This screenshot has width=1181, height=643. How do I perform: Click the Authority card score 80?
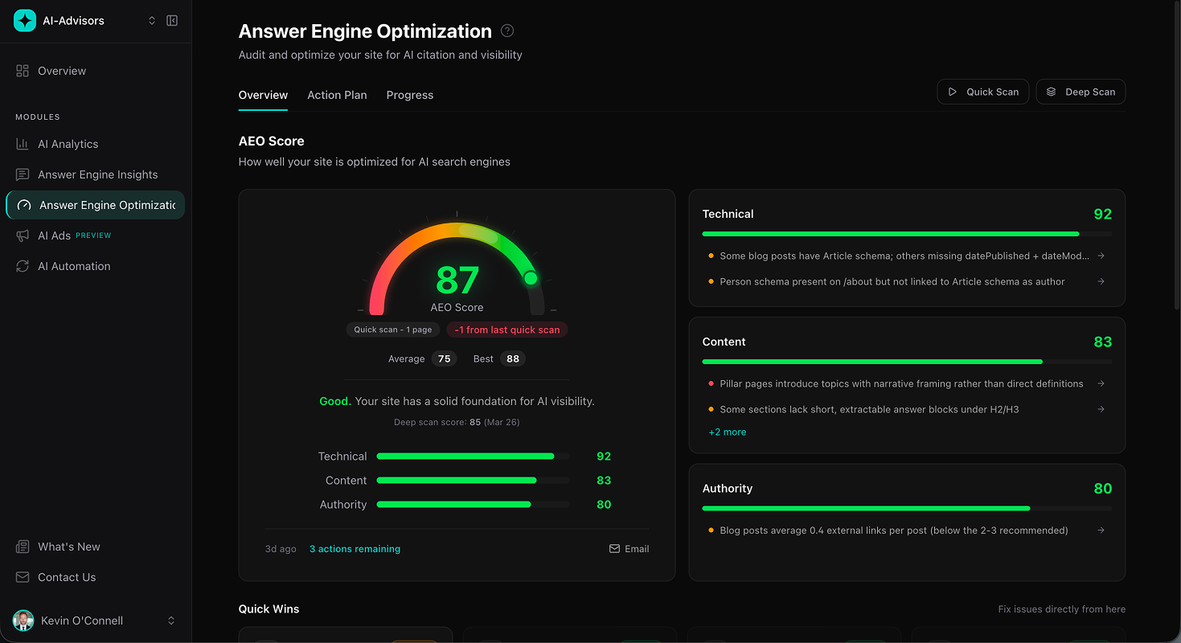(x=1102, y=489)
